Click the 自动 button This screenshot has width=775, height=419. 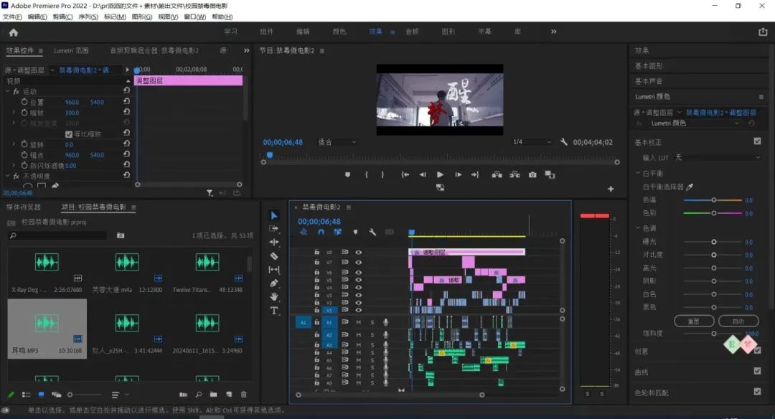(738, 321)
